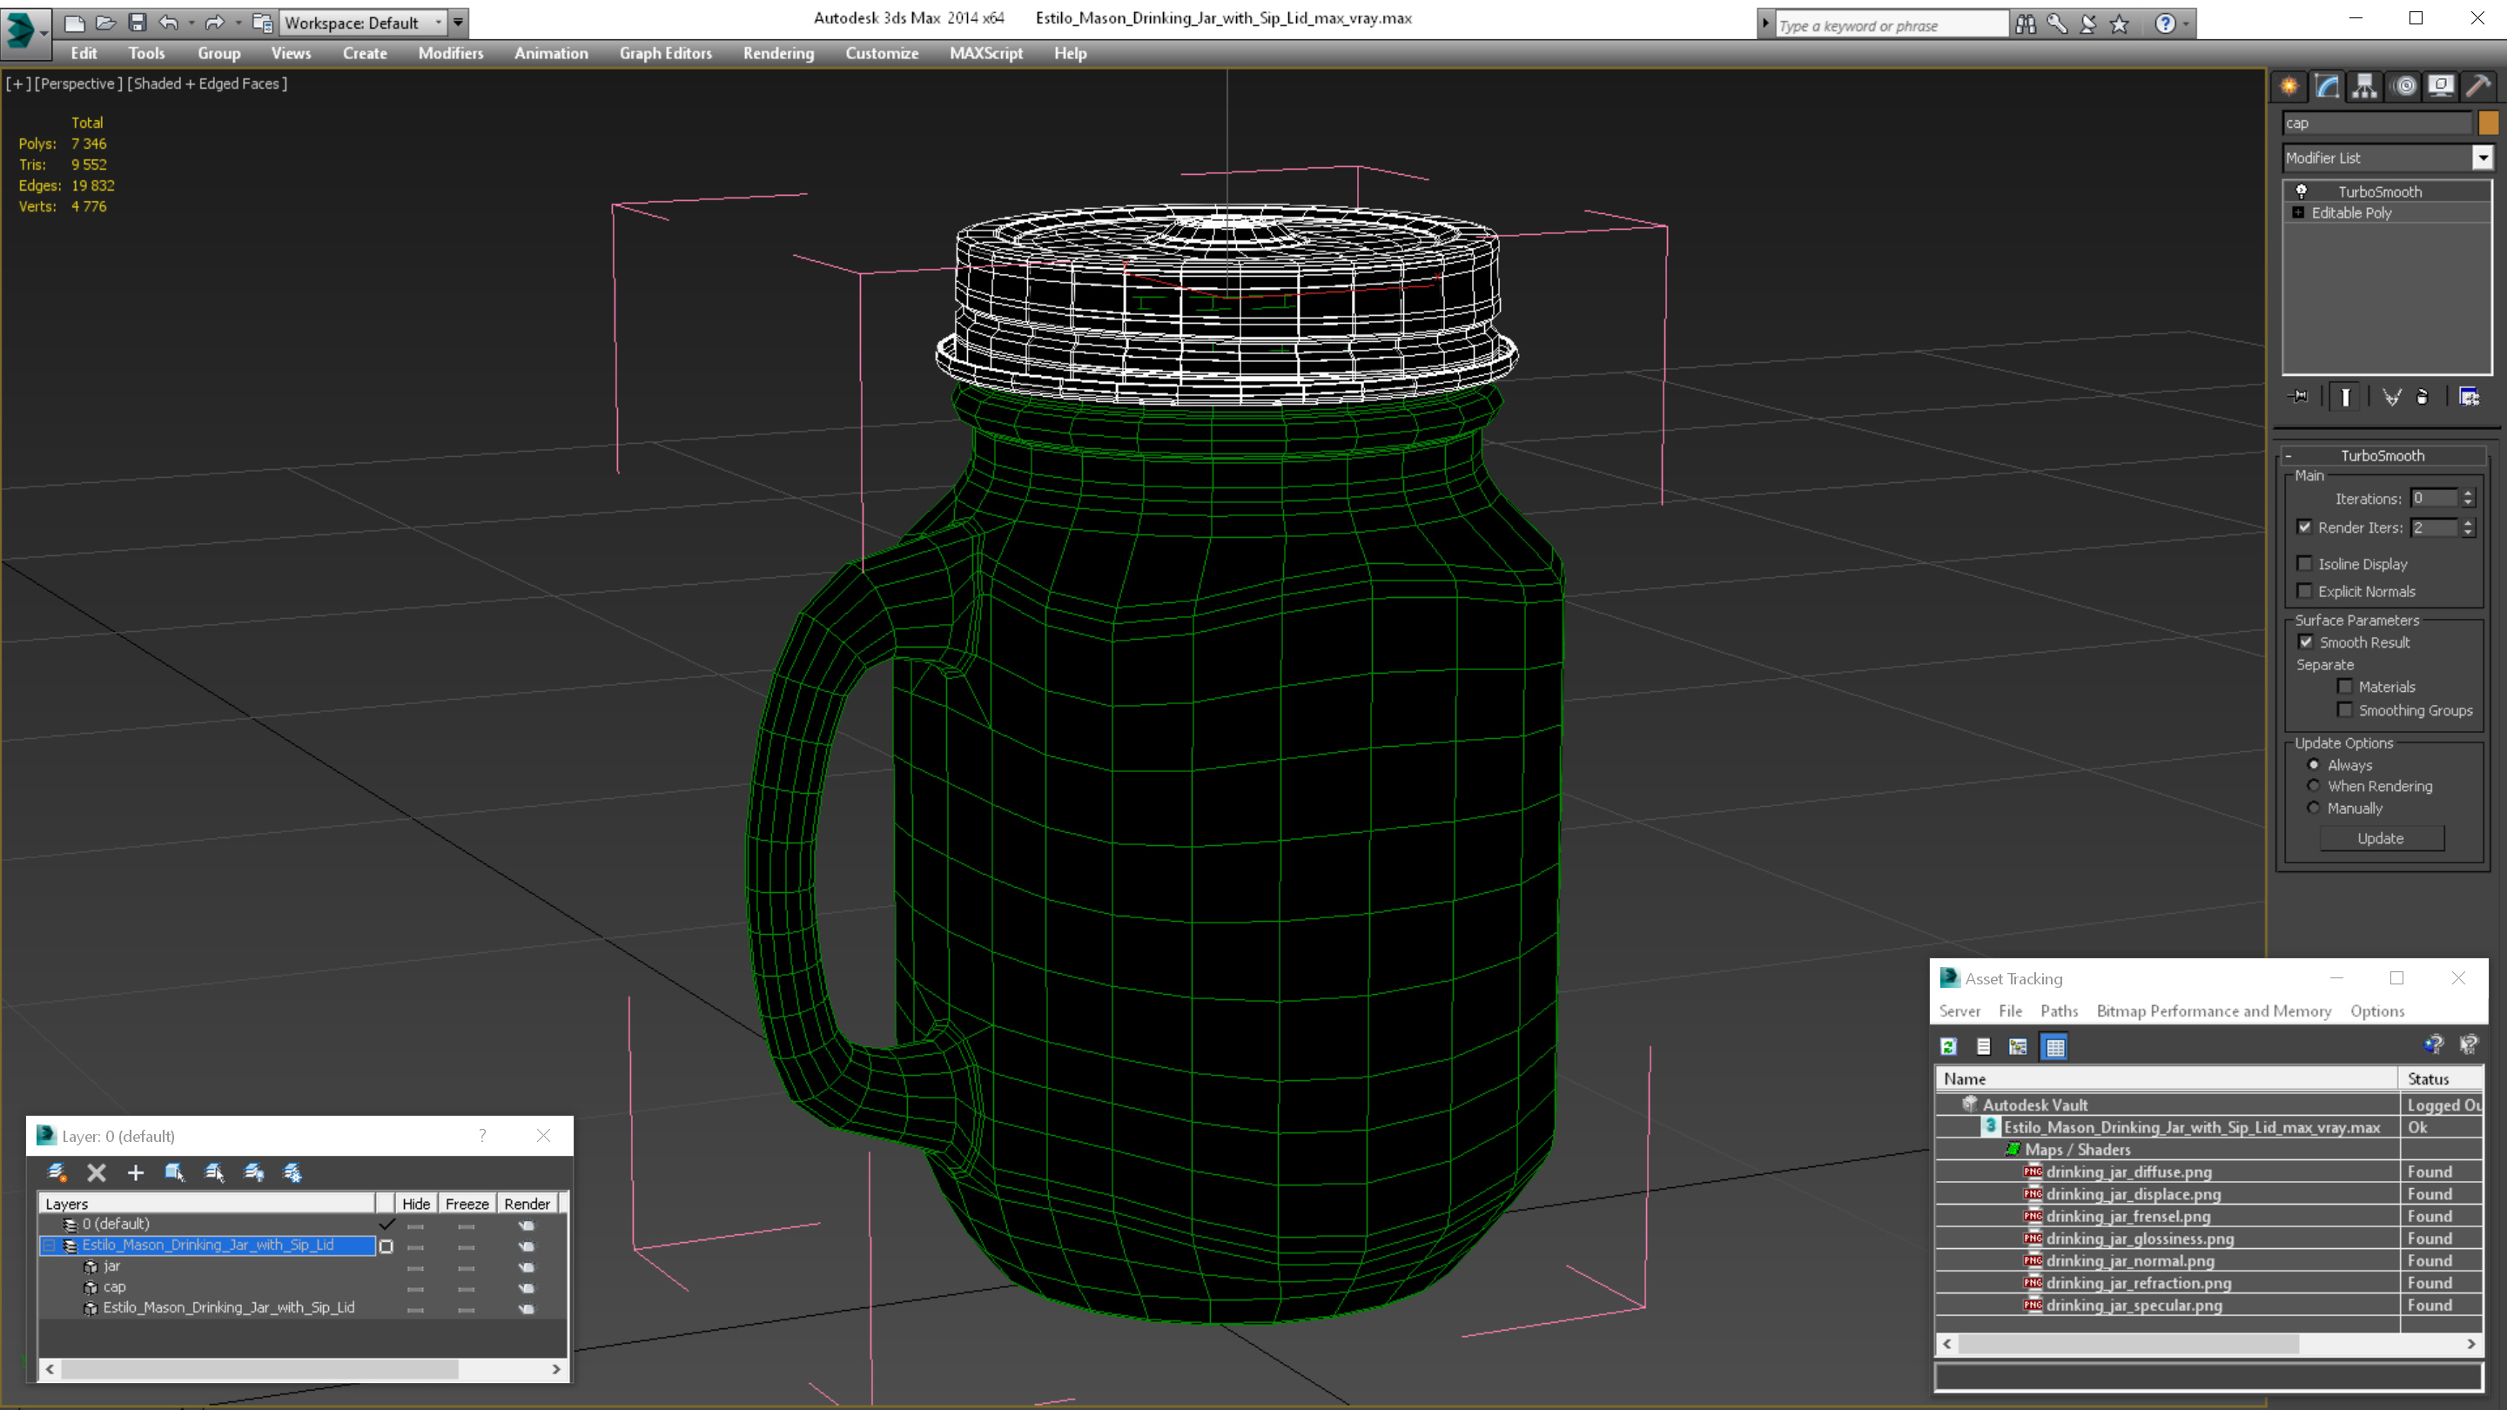Open Bitmap Performance and Memory menu
This screenshot has width=2507, height=1410.
click(x=2213, y=1011)
